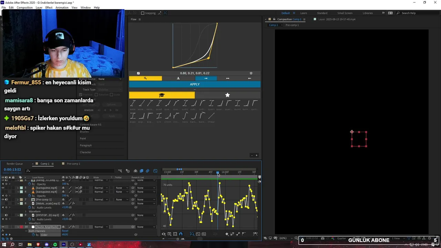Image resolution: width=441 pixels, height=248 pixels.
Task: Toggle audio speaker of Pre-comp 1 layer
Action: click(x=6, y=199)
